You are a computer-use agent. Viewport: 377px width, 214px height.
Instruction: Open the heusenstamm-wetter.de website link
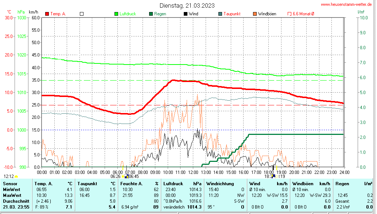tap(346, 4)
